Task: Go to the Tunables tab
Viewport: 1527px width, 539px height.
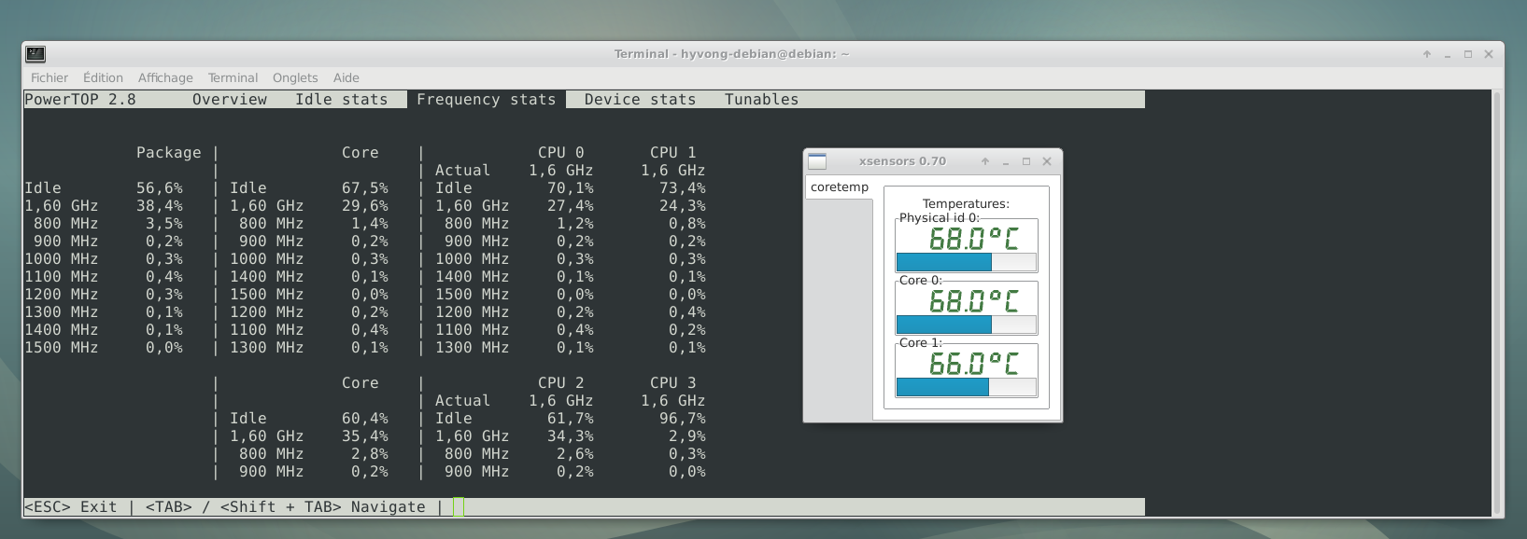Action: (761, 100)
